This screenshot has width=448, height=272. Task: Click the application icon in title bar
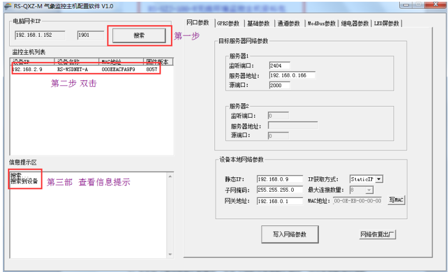(8, 6)
